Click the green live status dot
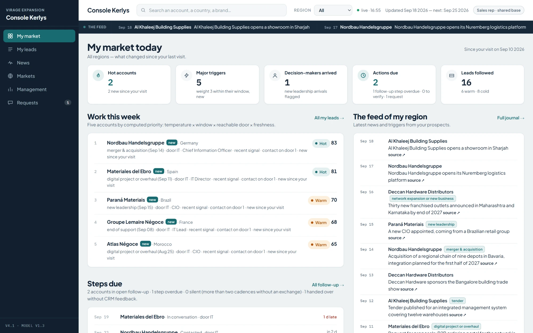Screen dimensions: 533x333 click(358, 10)
